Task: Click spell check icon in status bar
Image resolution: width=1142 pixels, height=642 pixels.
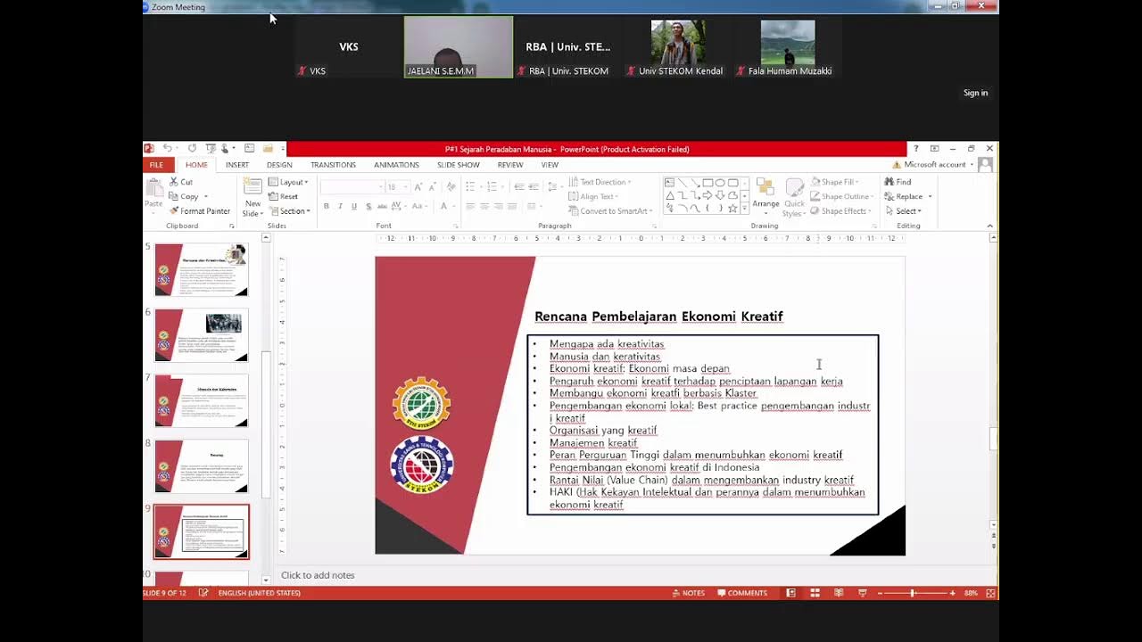Action: (204, 593)
